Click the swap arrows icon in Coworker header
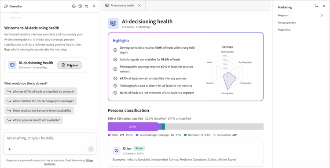Viewport: 330px width, 168px height. (x=87, y=6)
